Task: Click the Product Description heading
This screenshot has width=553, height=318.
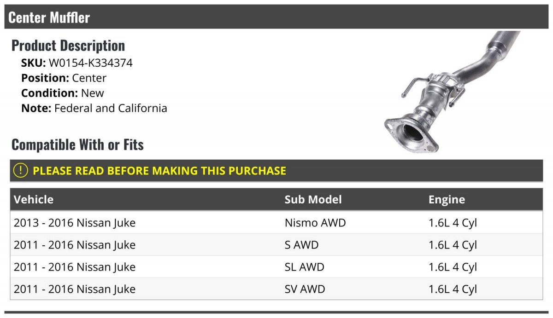Action: 68,46
